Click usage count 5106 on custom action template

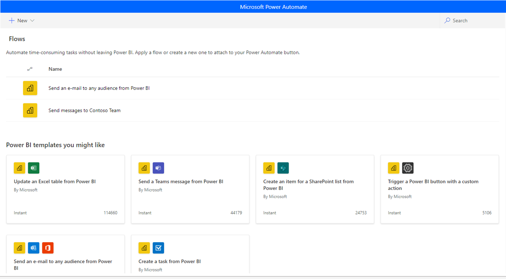pos(487,213)
